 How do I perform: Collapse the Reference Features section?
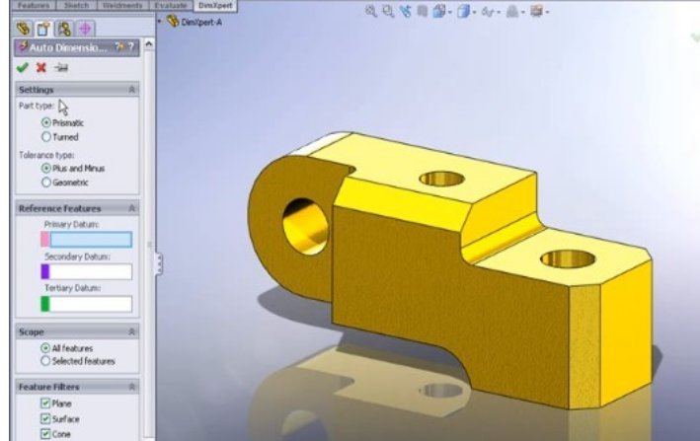click(x=131, y=209)
